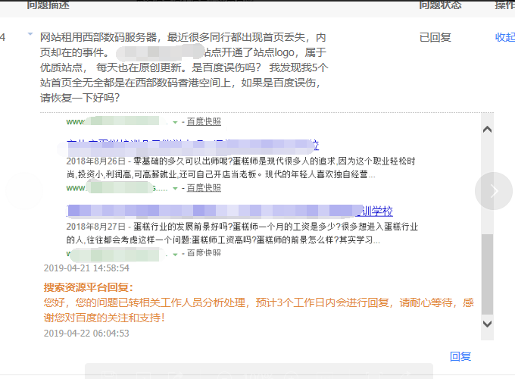This screenshot has width=515, height=379.
Task: Open green dropdown arrow beside second result URL
Action: click(x=175, y=188)
